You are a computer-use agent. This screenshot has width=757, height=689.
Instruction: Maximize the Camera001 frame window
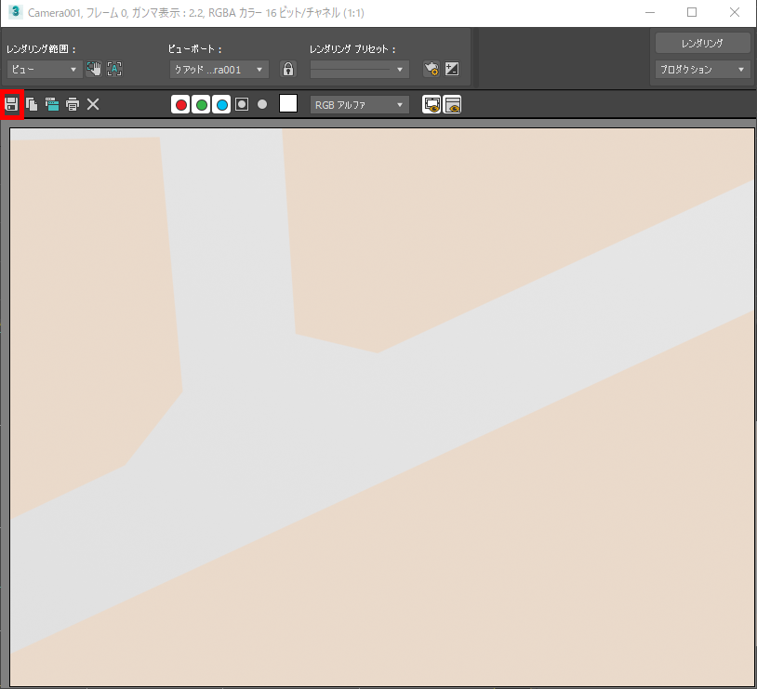click(692, 13)
